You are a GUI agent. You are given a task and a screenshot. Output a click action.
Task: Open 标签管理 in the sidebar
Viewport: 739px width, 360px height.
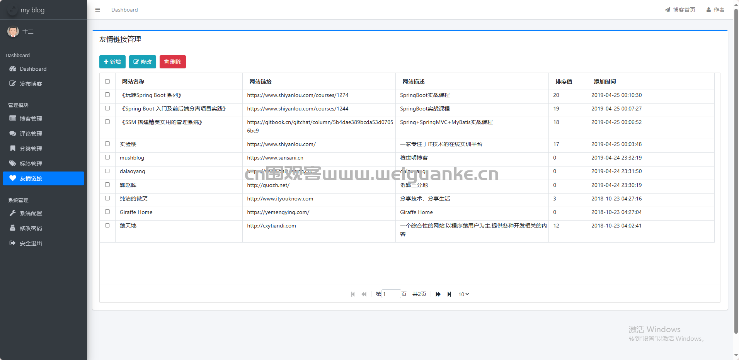pyautogui.click(x=43, y=163)
